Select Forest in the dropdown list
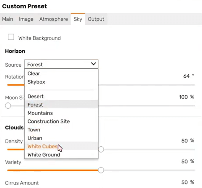Viewport: 202px width, 188px height. [35, 105]
